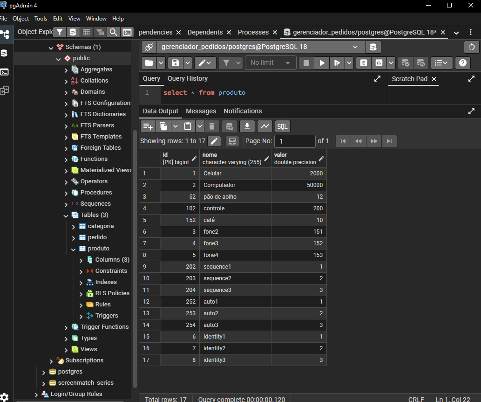Open the Graph Visualiser icon

click(264, 126)
